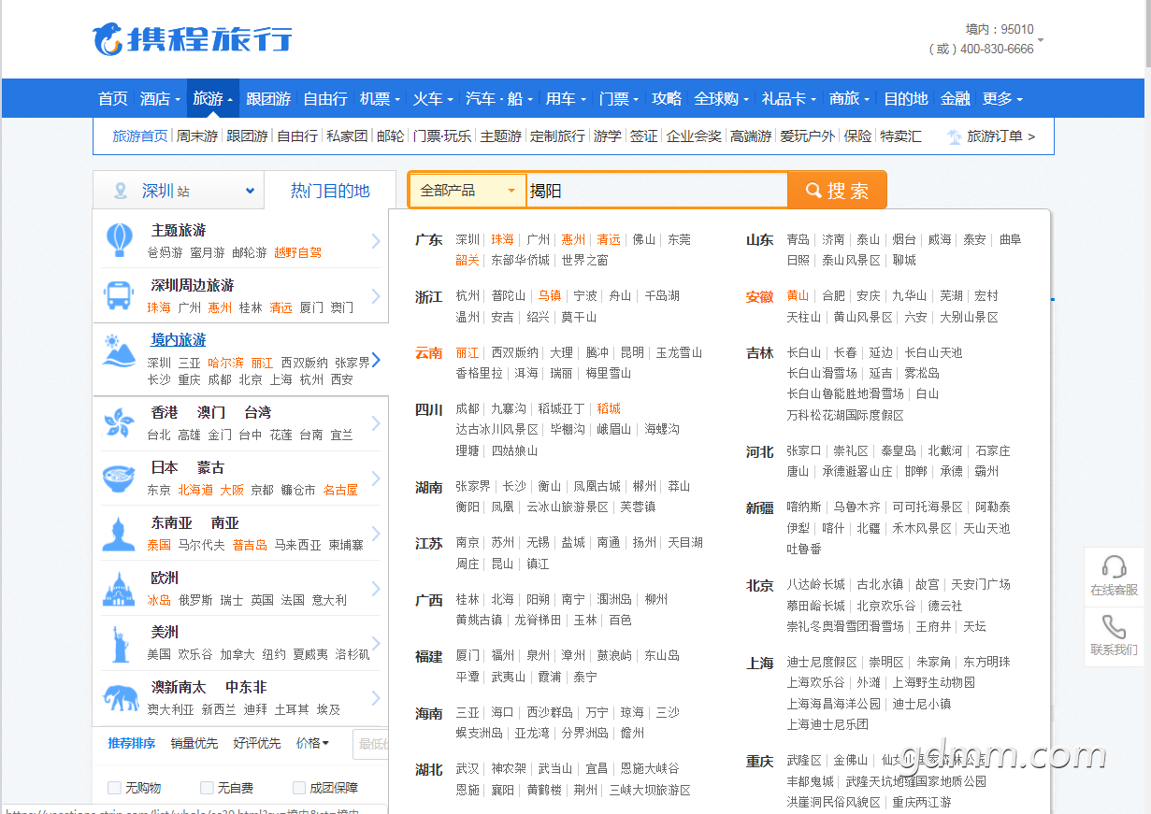Click the bus icon for 深圳周边旅游

tap(119, 295)
